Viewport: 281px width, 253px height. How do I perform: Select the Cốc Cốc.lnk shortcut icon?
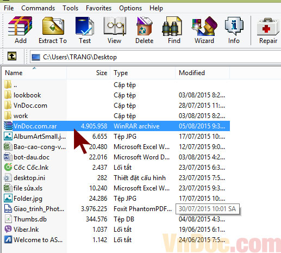click(x=8, y=167)
